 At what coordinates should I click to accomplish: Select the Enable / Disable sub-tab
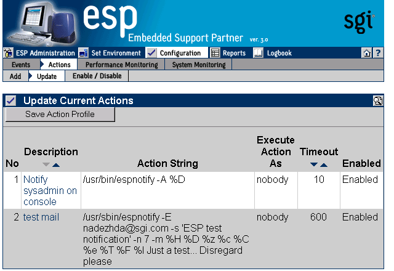[x=97, y=76]
